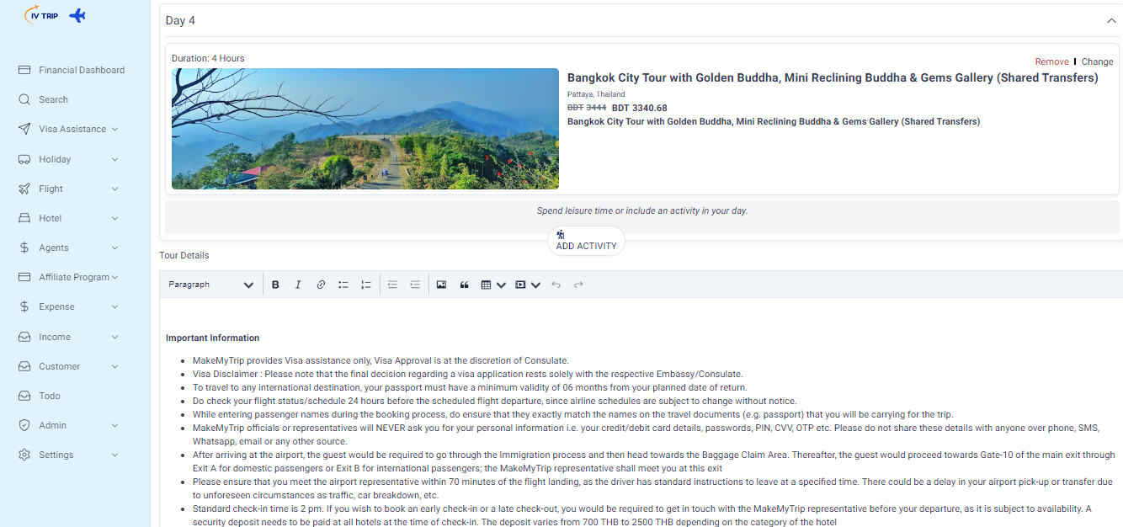Click the Tour Details label

(x=184, y=255)
